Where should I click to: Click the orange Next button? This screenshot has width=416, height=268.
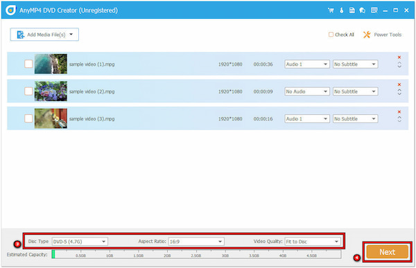click(387, 252)
